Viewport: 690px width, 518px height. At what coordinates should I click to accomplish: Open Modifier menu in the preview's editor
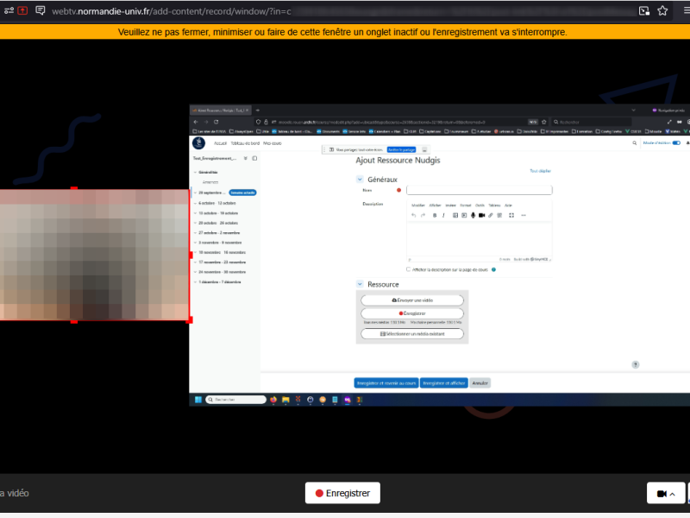[x=418, y=205]
